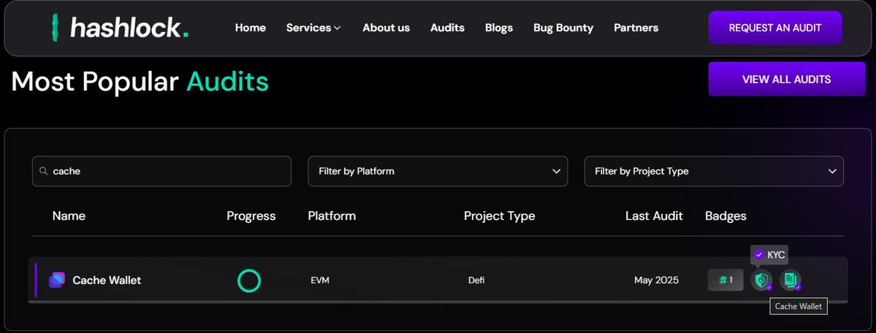
Task: Click the Request an Audit button
Action: 775,27
